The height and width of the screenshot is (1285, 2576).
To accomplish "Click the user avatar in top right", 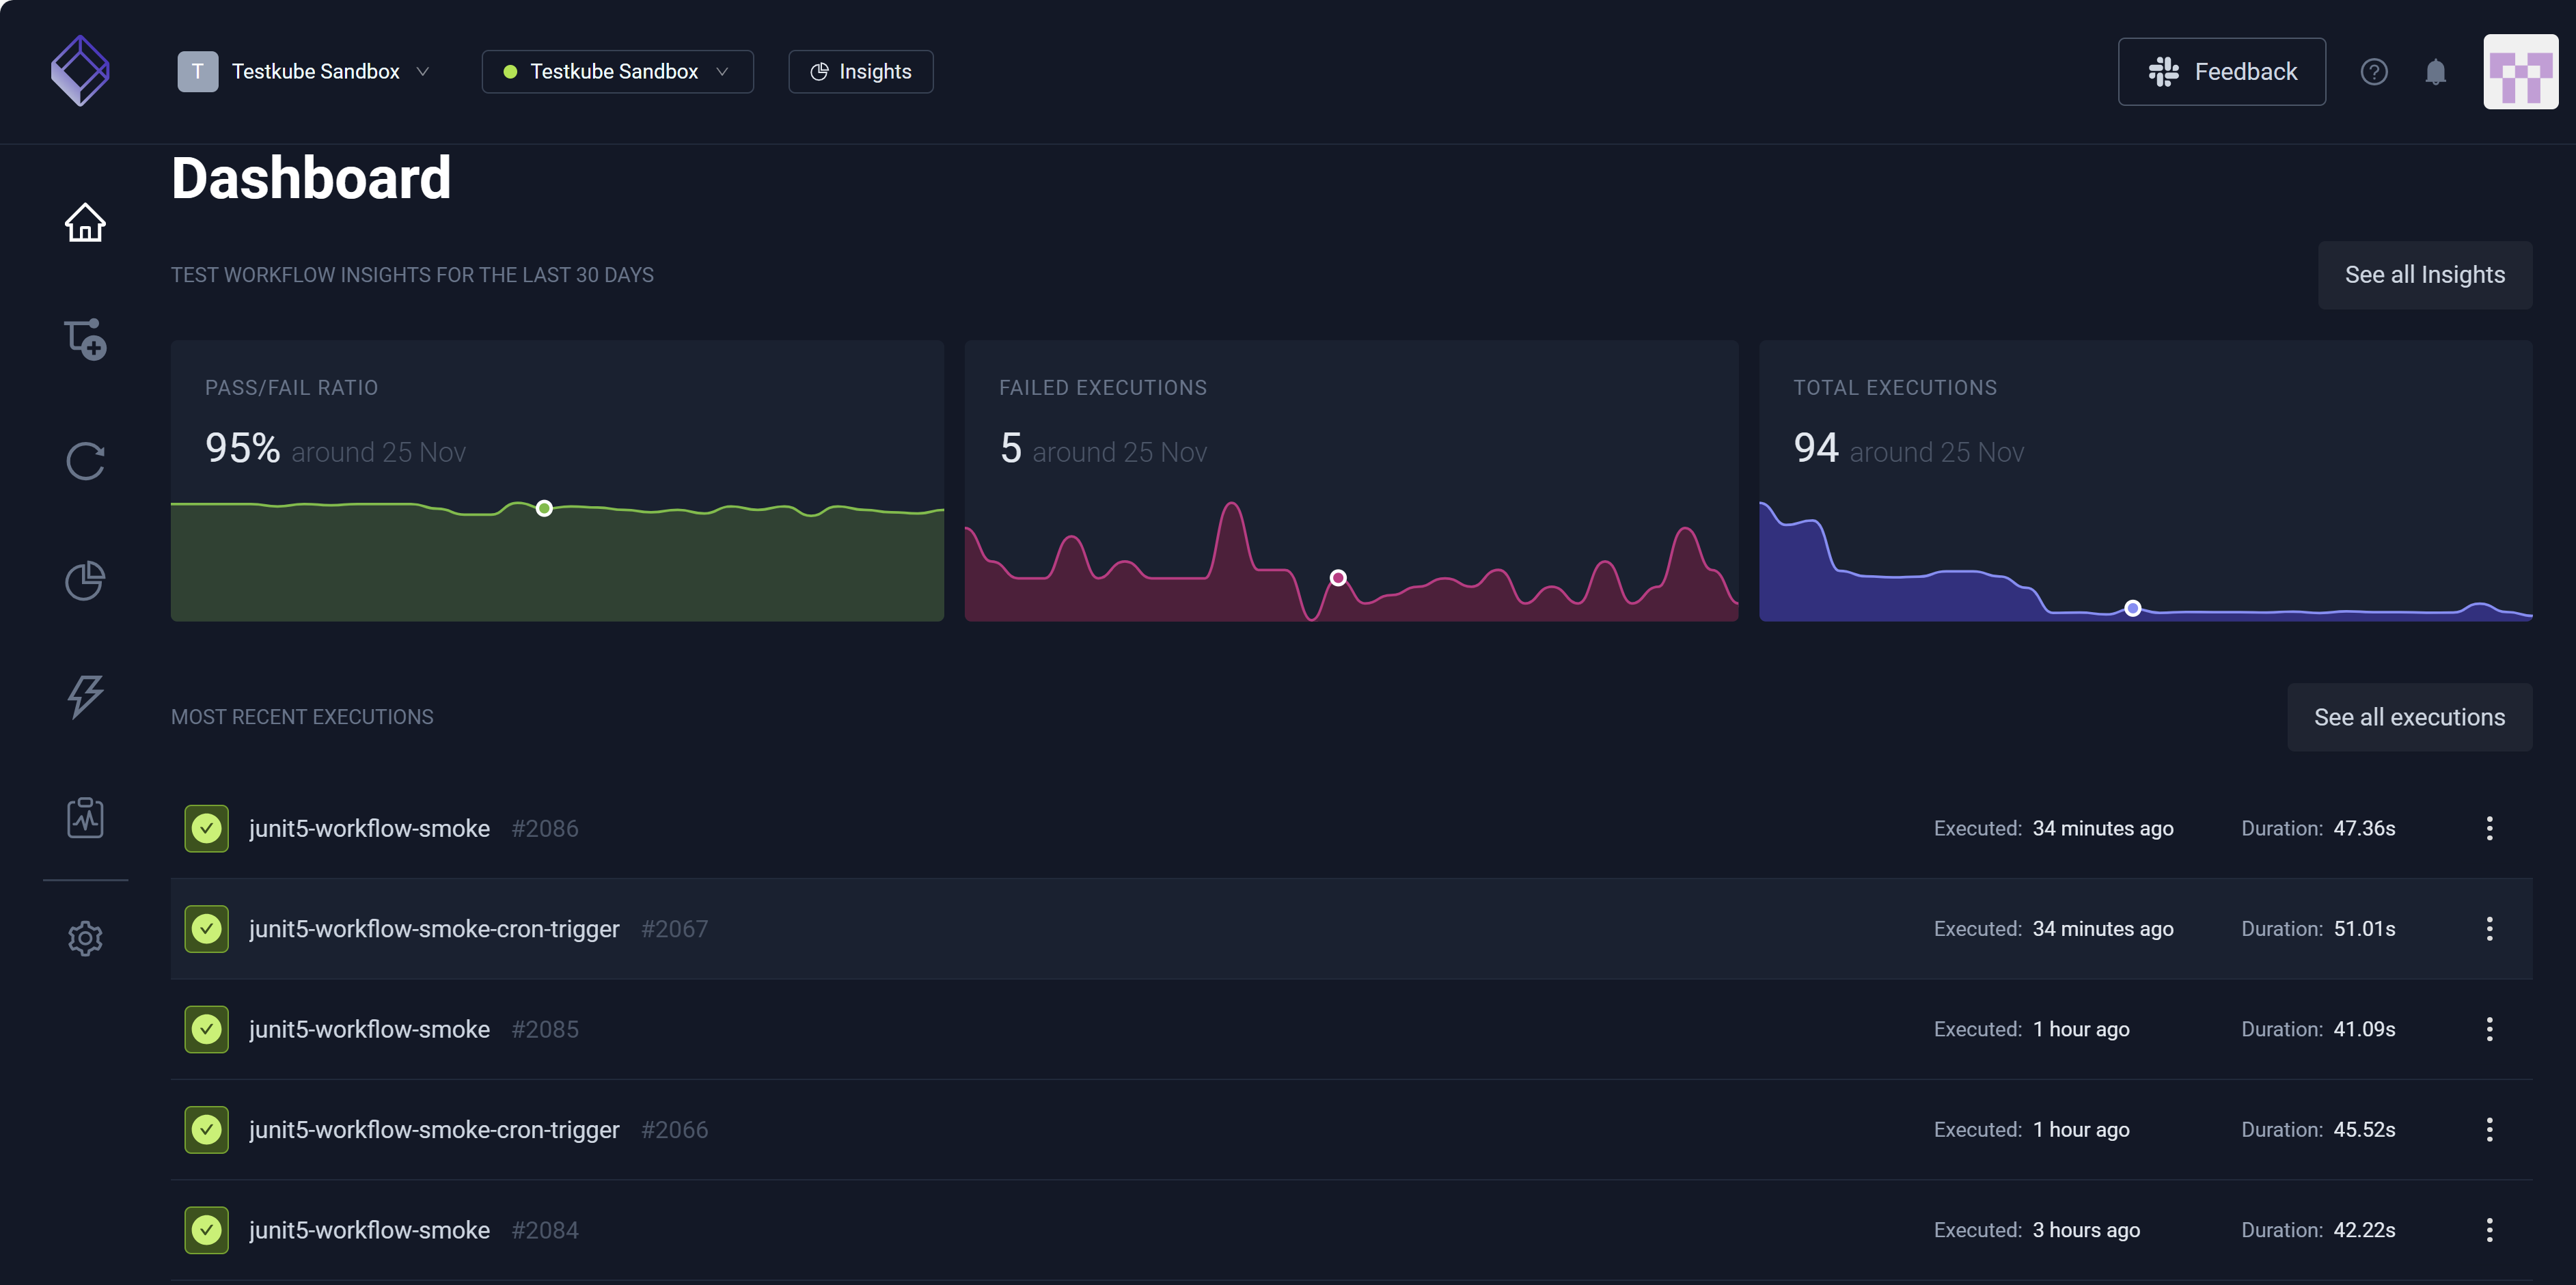I will click(x=2521, y=71).
